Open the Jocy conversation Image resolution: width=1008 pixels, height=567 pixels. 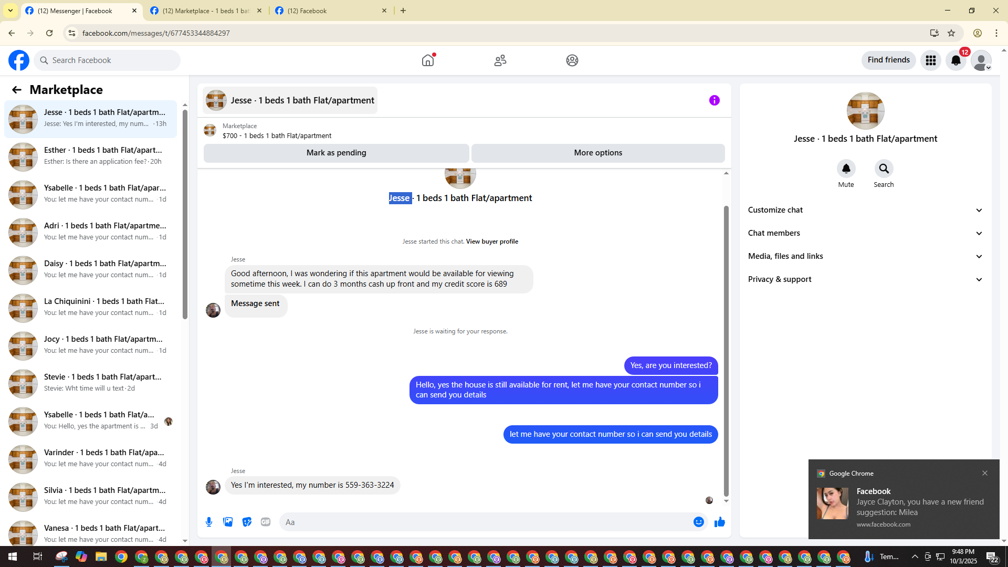(90, 345)
